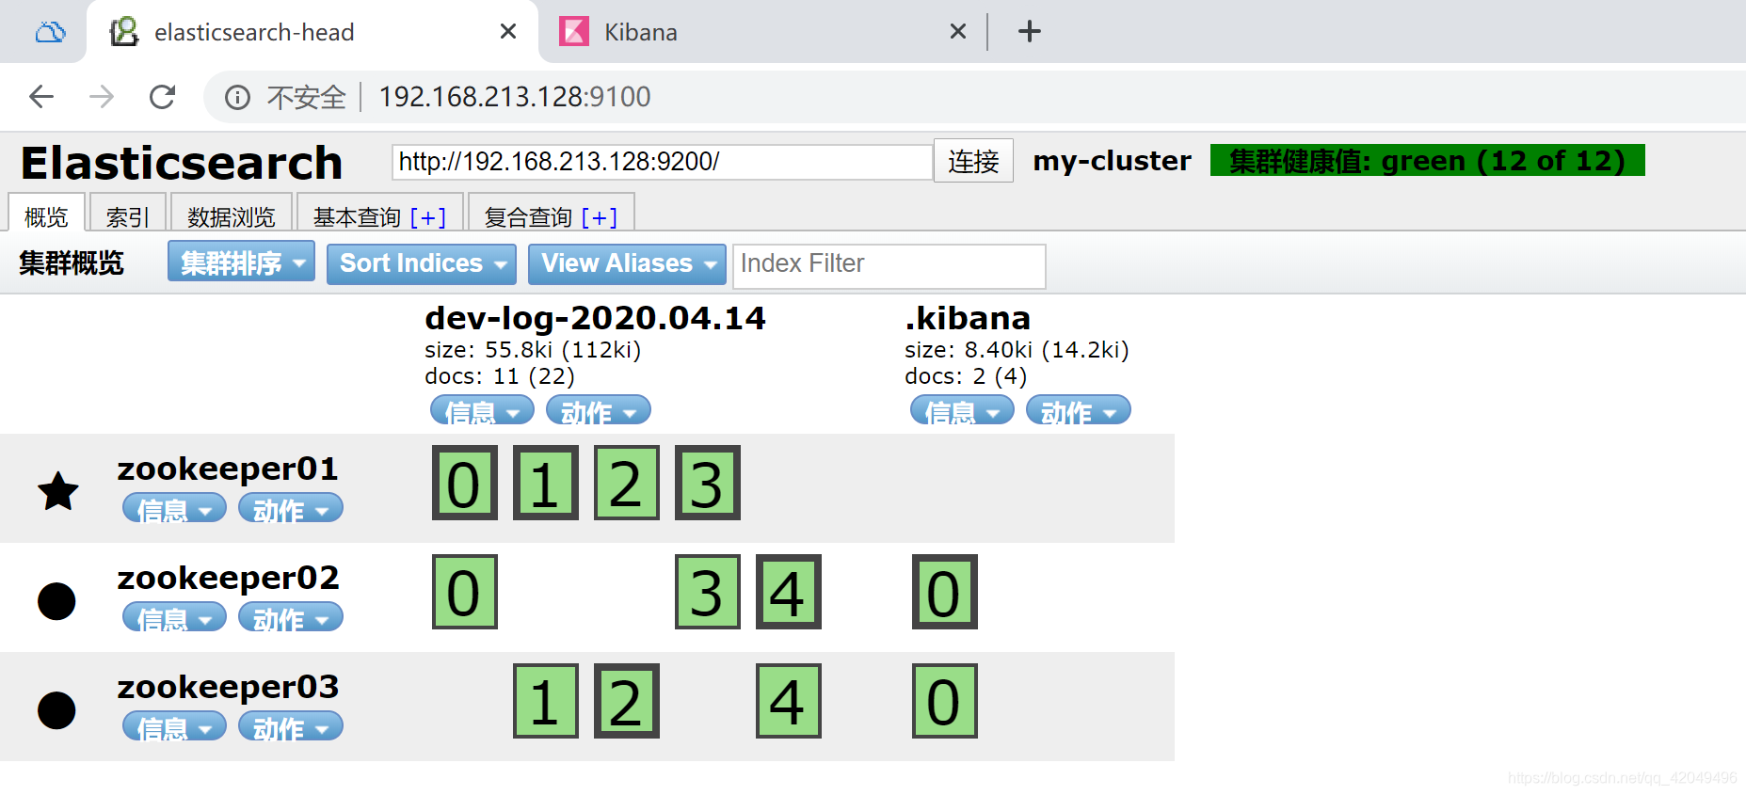This screenshot has height=795, width=1746.
Task: Click the "docs: 11 (22)" text
Action: (x=500, y=376)
